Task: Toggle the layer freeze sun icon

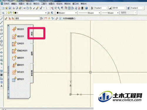Action: coord(9,13)
